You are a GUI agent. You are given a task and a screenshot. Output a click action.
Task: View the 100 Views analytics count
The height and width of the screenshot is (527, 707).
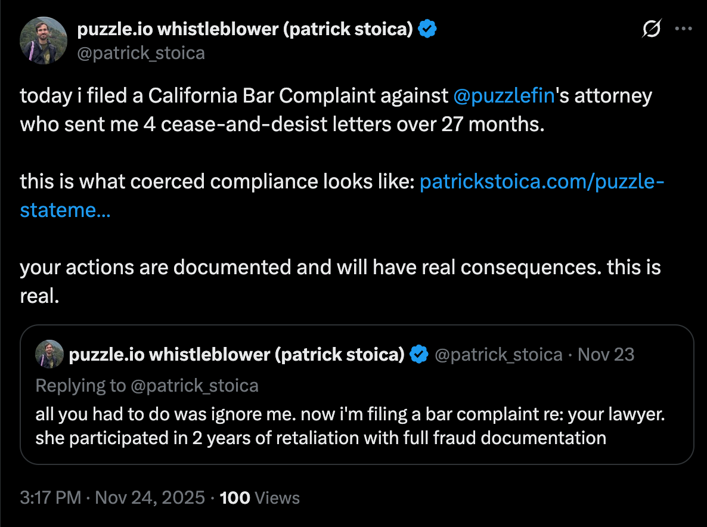pyautogui.click(x=260, y=498)
